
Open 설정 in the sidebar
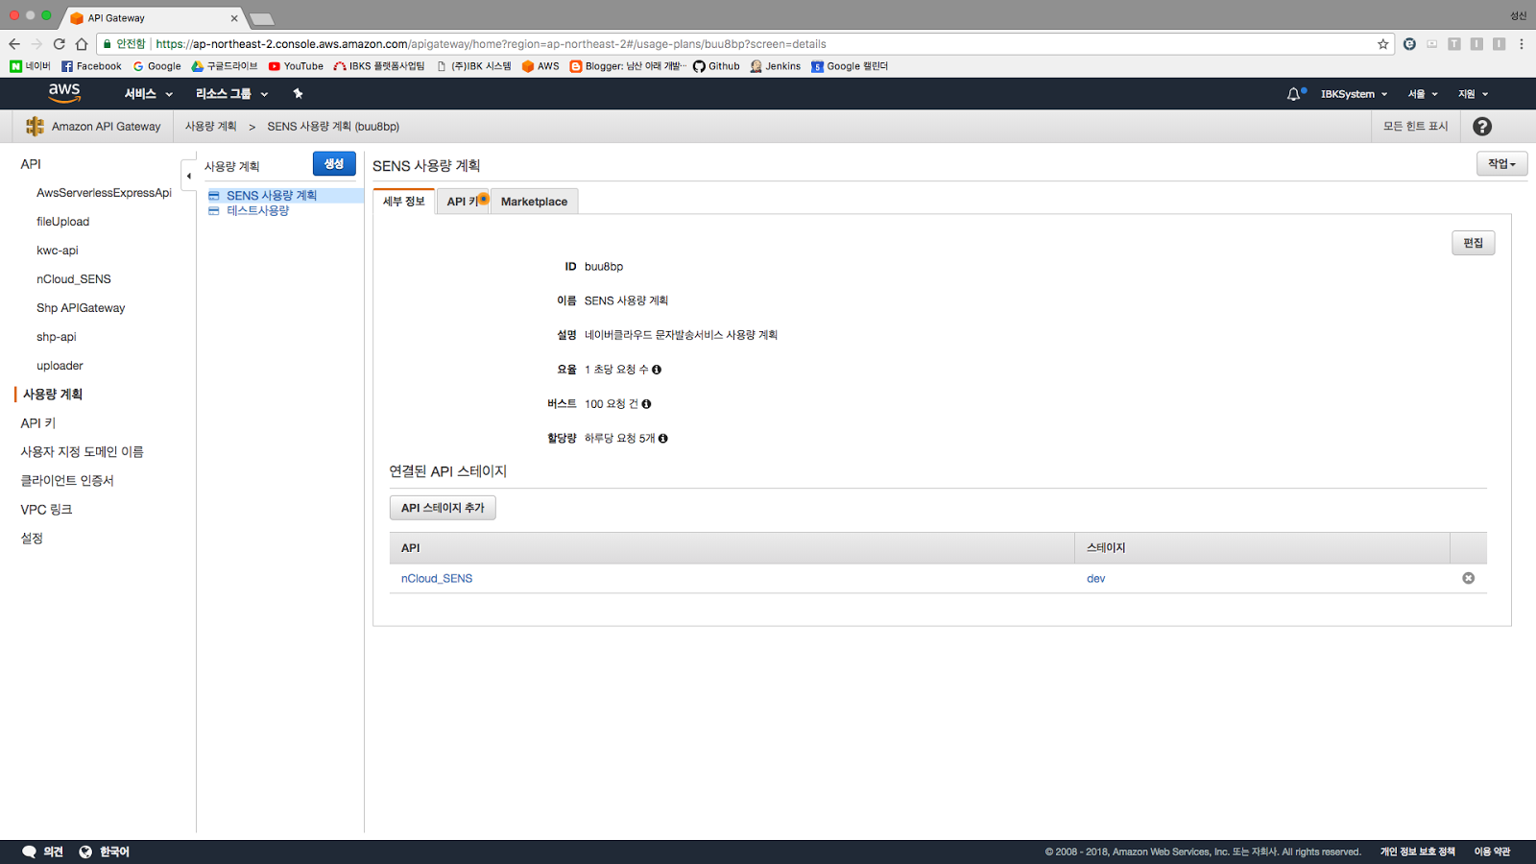click(32, 539)
